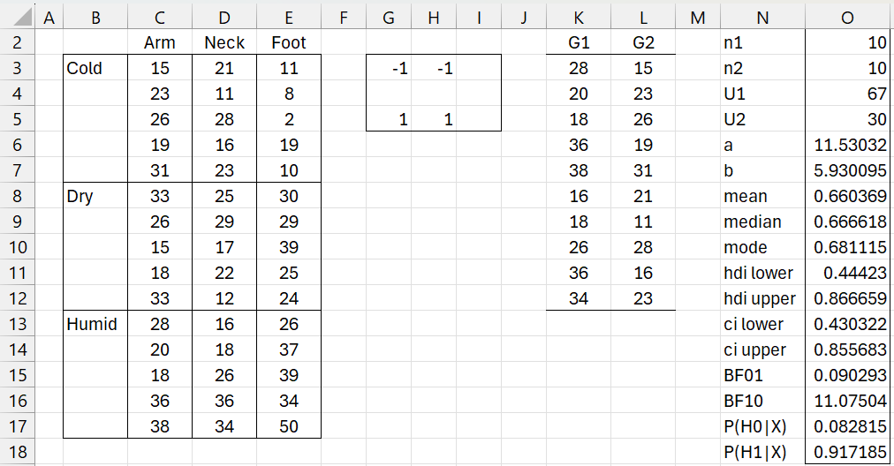
Task: Click the Dry label cell
Action: 95,196
